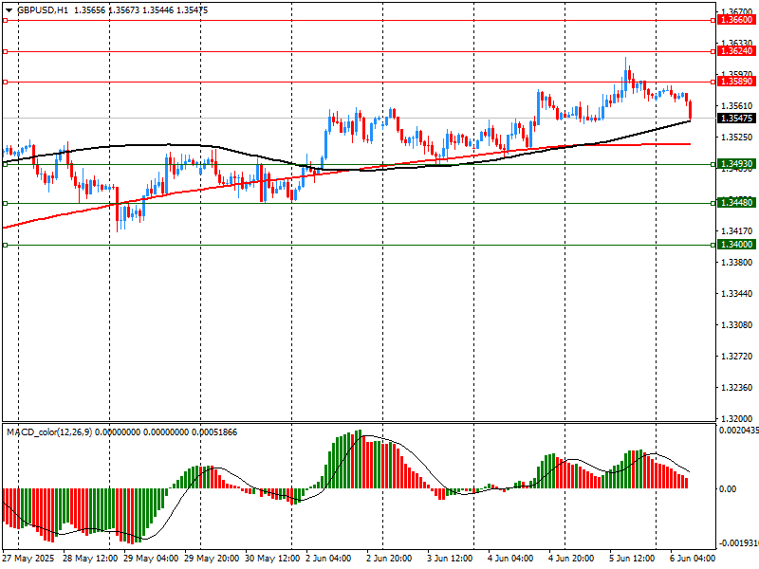Pick the left handle of the 1.34480 line

tap(5, 203)
